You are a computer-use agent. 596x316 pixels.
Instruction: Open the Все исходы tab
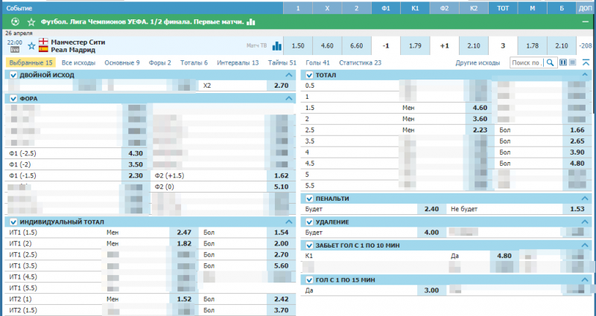point(80,63)
